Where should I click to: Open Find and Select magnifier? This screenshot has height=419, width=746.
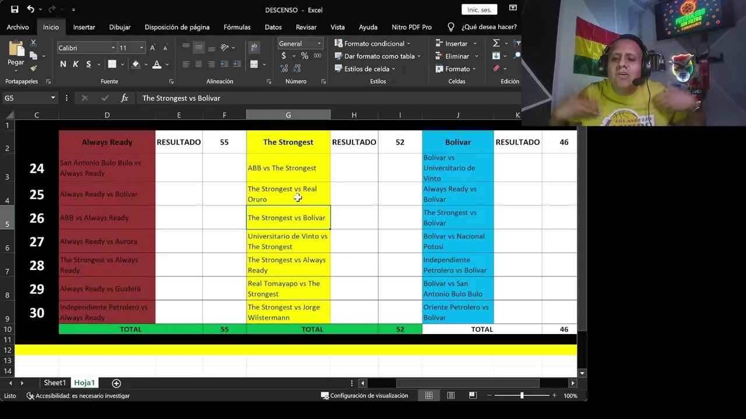[x=517, y=56]
